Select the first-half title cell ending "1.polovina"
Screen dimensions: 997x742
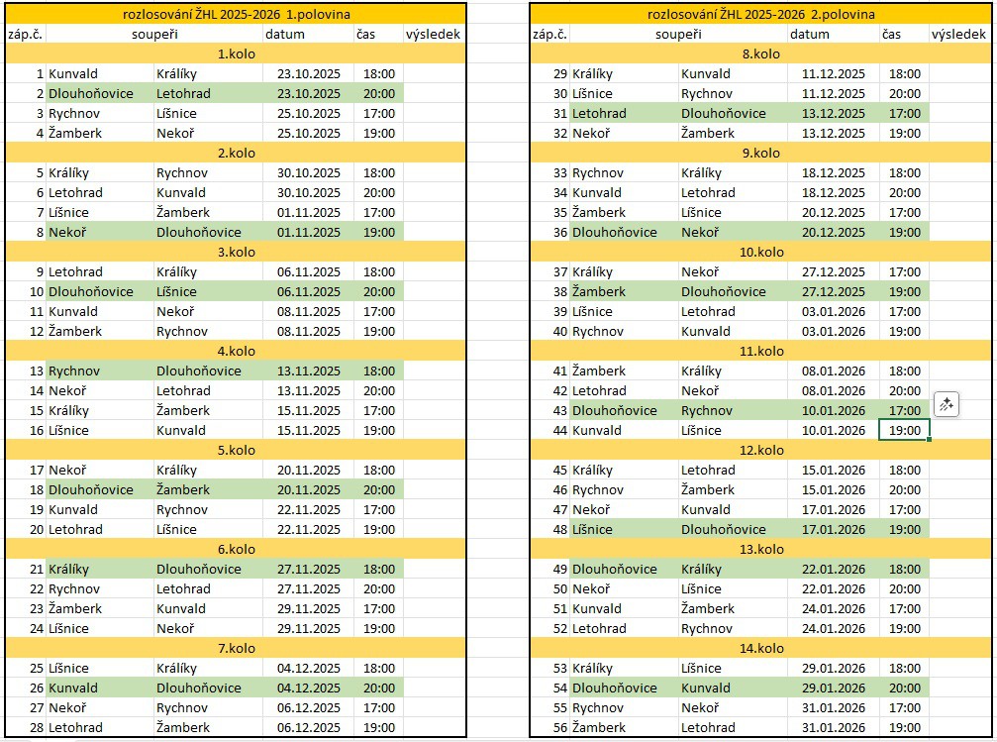pyautogui.click(x=236, y=14)
